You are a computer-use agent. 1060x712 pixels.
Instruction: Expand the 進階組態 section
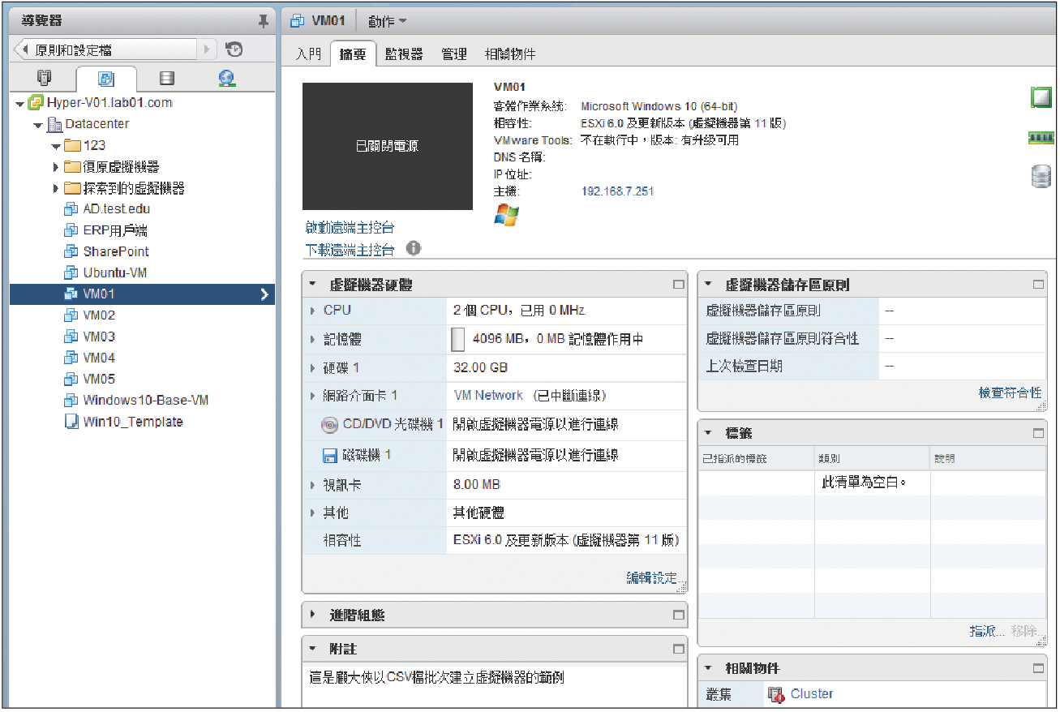313,615
